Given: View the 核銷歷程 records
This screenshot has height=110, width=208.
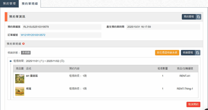Looking at the screenshot, I should 188,53.
